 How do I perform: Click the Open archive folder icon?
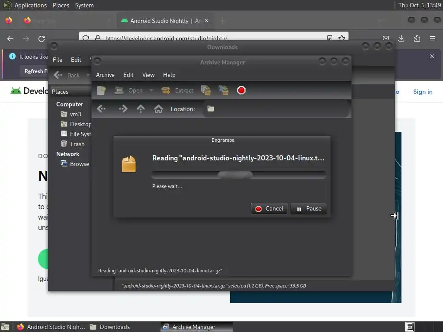click(x=119, y=90)
